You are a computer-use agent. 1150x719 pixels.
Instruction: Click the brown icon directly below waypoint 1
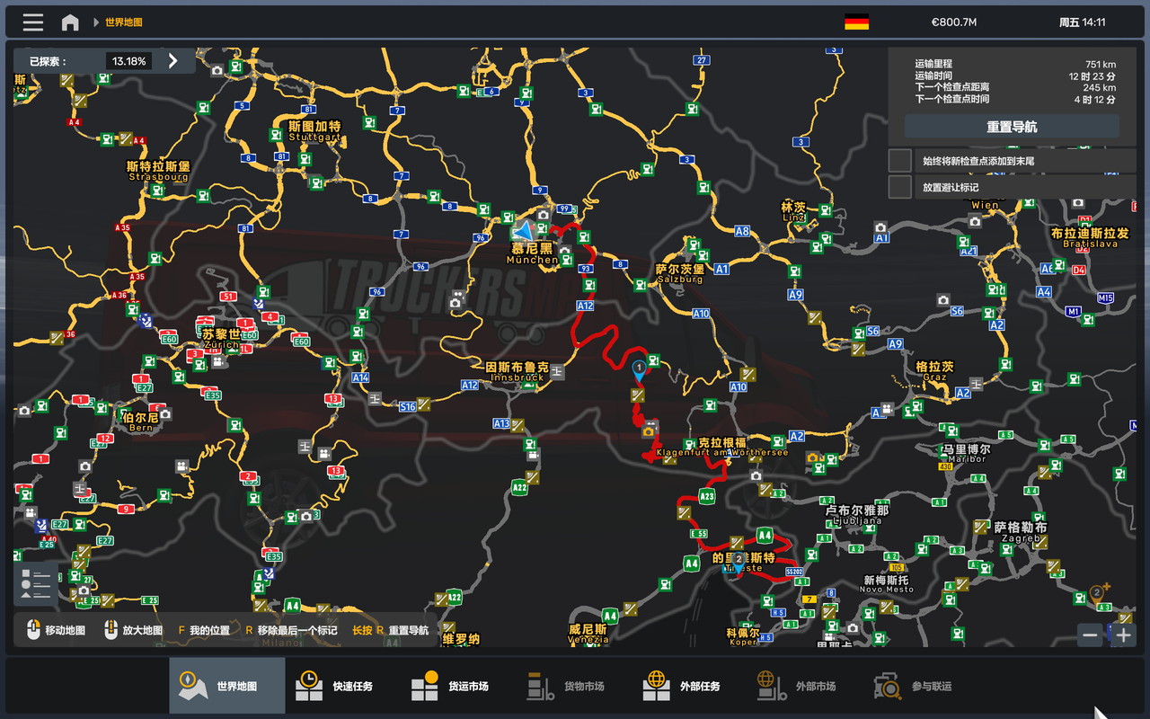(x=638, y=395)
